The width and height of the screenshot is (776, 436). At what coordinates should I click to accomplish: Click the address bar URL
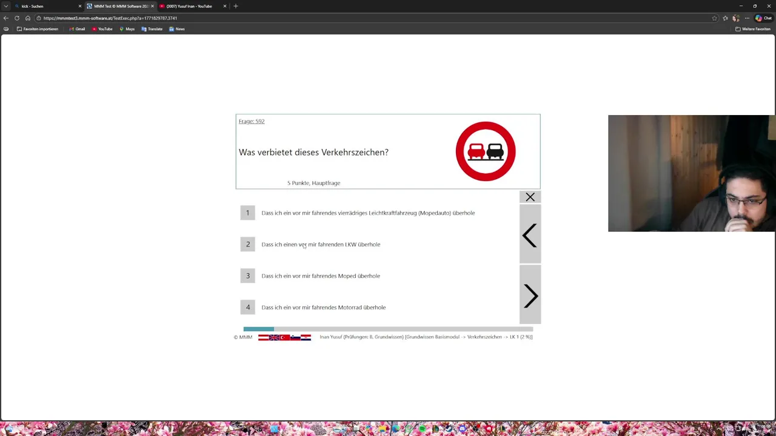(x=110, y=18)
